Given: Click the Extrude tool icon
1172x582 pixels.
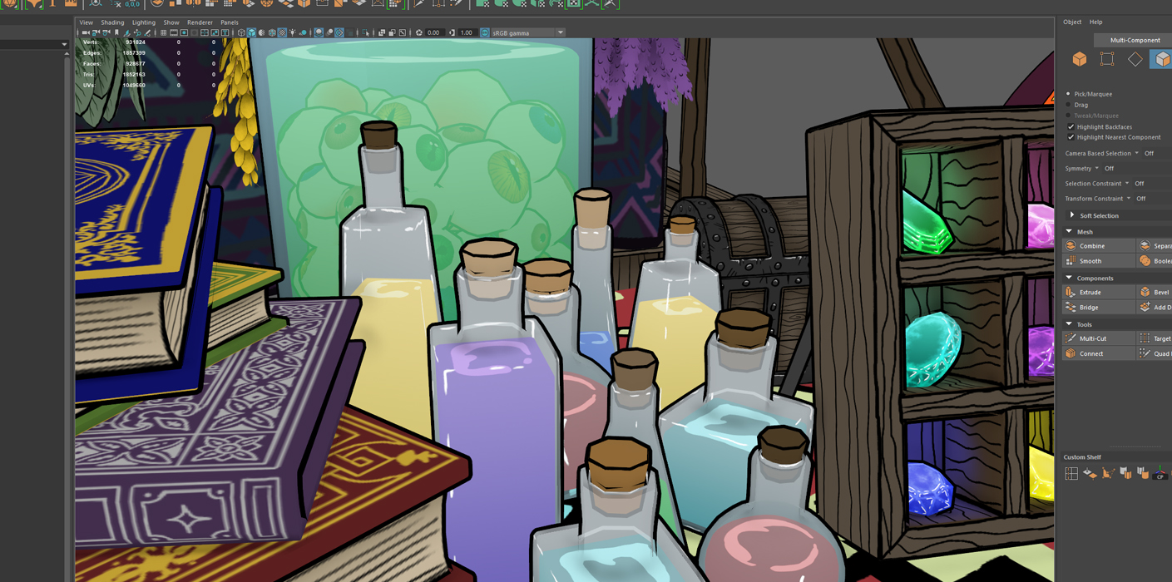Looking at the screenshot, I should tap(1071, 293).
